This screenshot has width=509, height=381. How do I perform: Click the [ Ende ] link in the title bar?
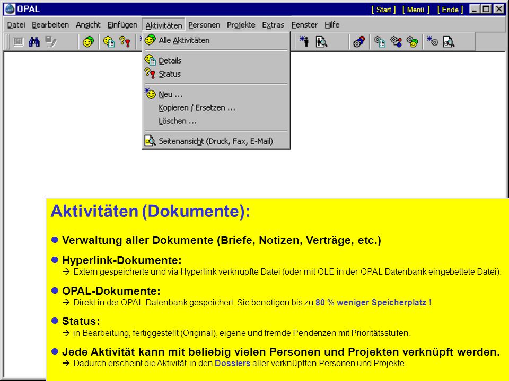click(x=450, y=10)
